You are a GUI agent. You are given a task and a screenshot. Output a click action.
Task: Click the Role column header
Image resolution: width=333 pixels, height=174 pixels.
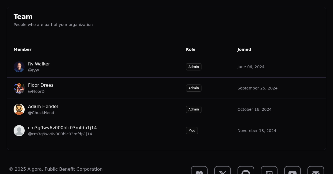coord(191,49)
